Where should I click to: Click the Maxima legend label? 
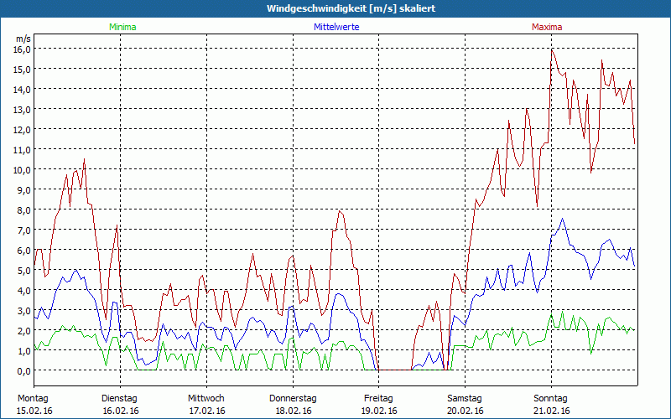(547, 27)
